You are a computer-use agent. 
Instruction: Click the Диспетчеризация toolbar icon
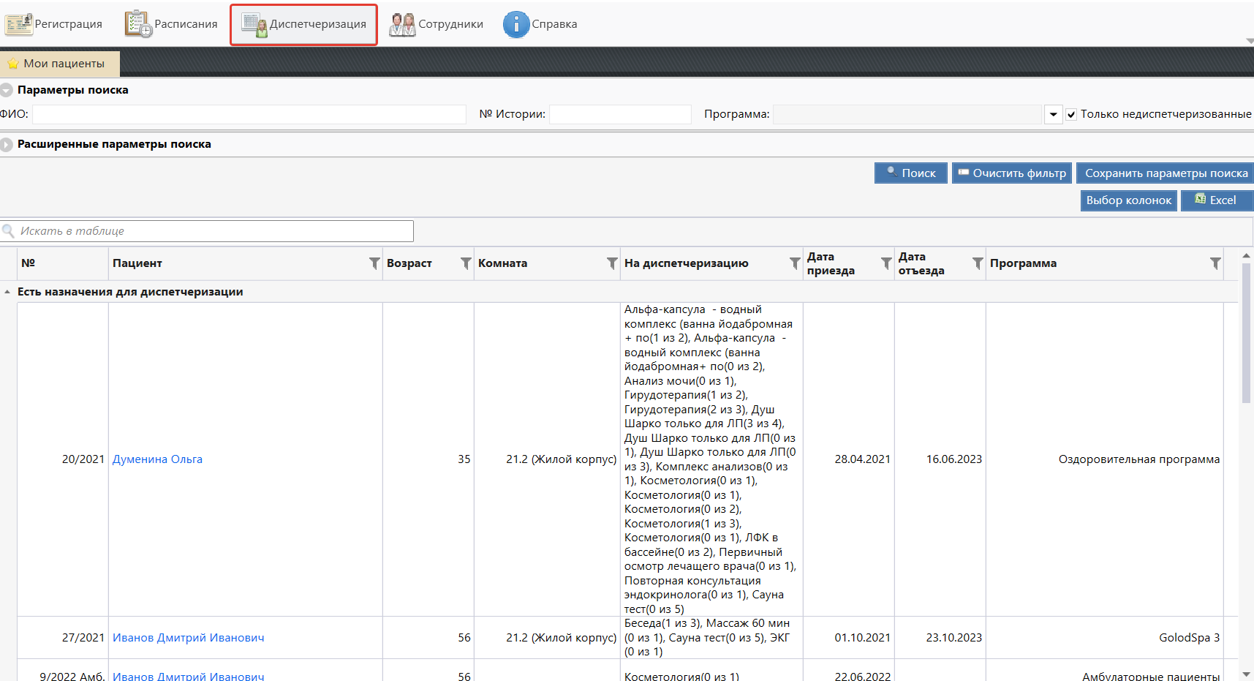[x=254, y=25]
